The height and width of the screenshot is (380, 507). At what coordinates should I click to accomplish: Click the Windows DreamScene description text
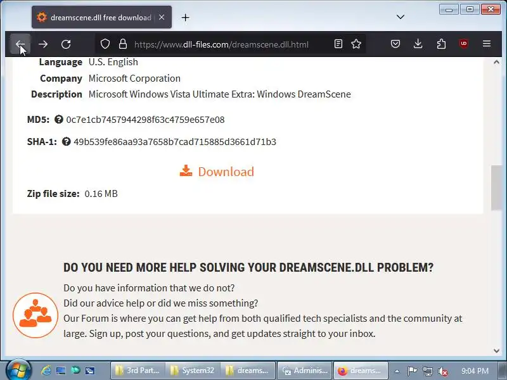[219, 94]
